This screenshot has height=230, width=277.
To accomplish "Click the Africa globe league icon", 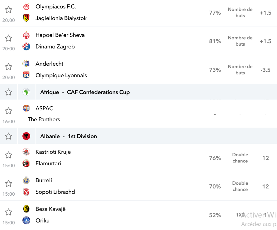I will tap(26, 92).
